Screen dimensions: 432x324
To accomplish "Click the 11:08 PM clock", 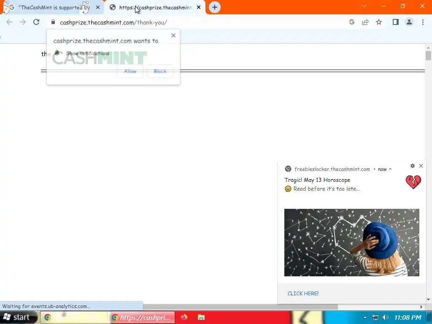I will coord(408,317).
